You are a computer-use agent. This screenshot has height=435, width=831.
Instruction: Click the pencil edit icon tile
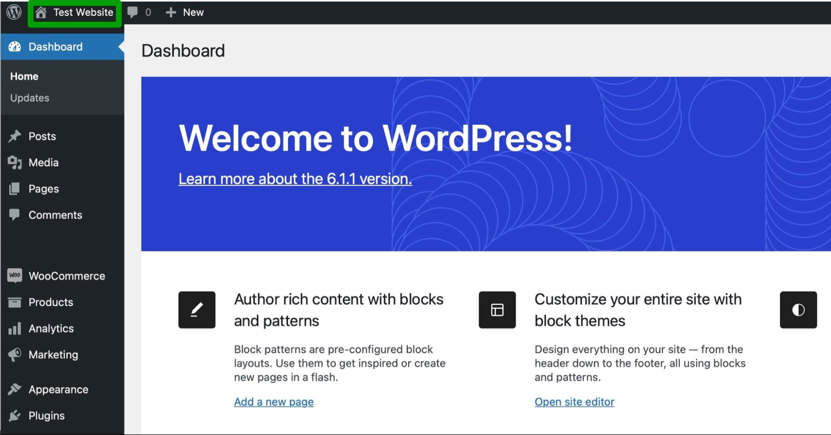197,310
